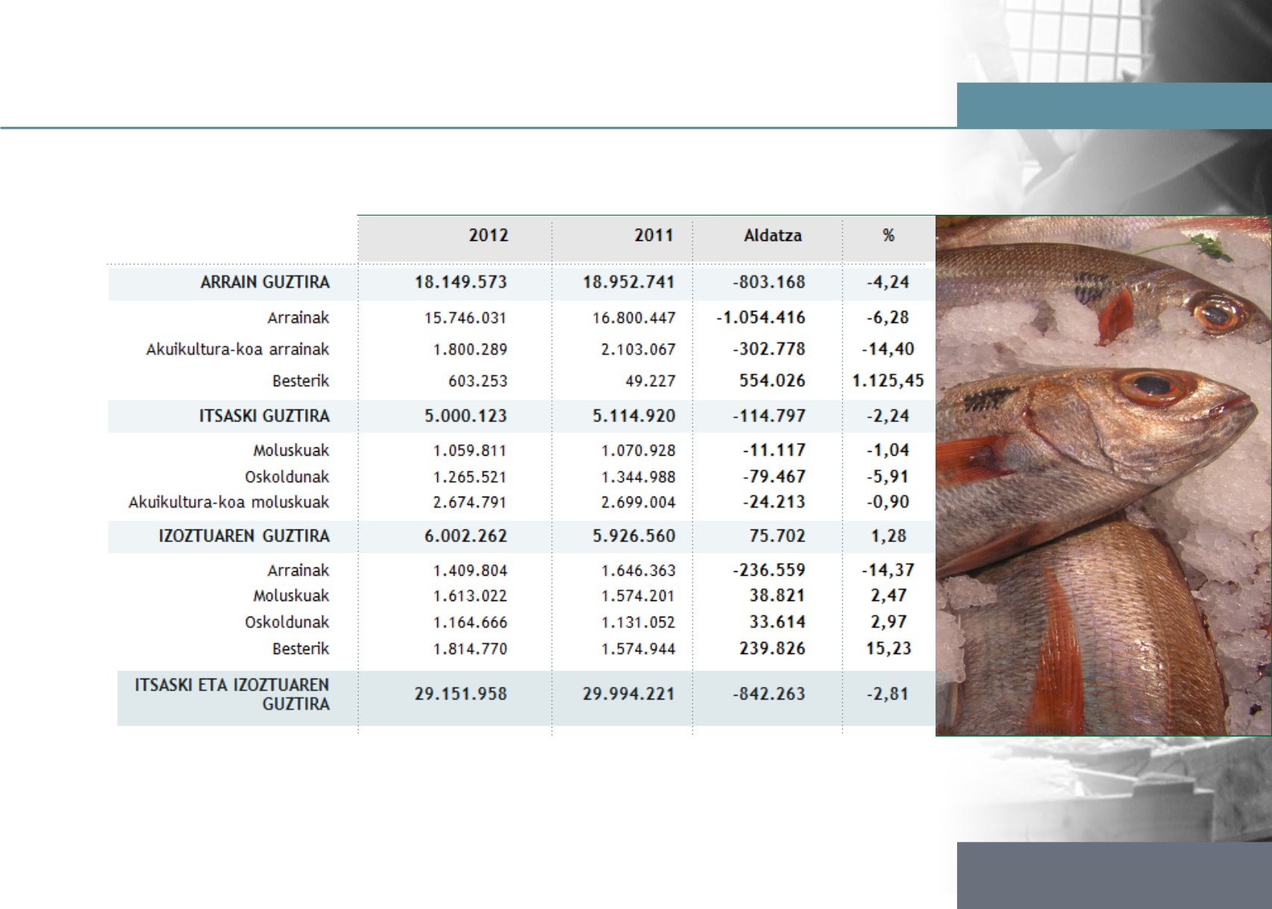Select value 6.002.262
This screenshot has width=1272, height=909.
pyautogui.click(x=466, y=536)
